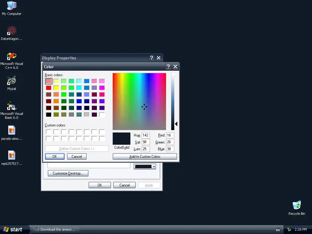This screenshot has height=234, width=312.
Task: Click the Hue value field
Action: [146, 135]
